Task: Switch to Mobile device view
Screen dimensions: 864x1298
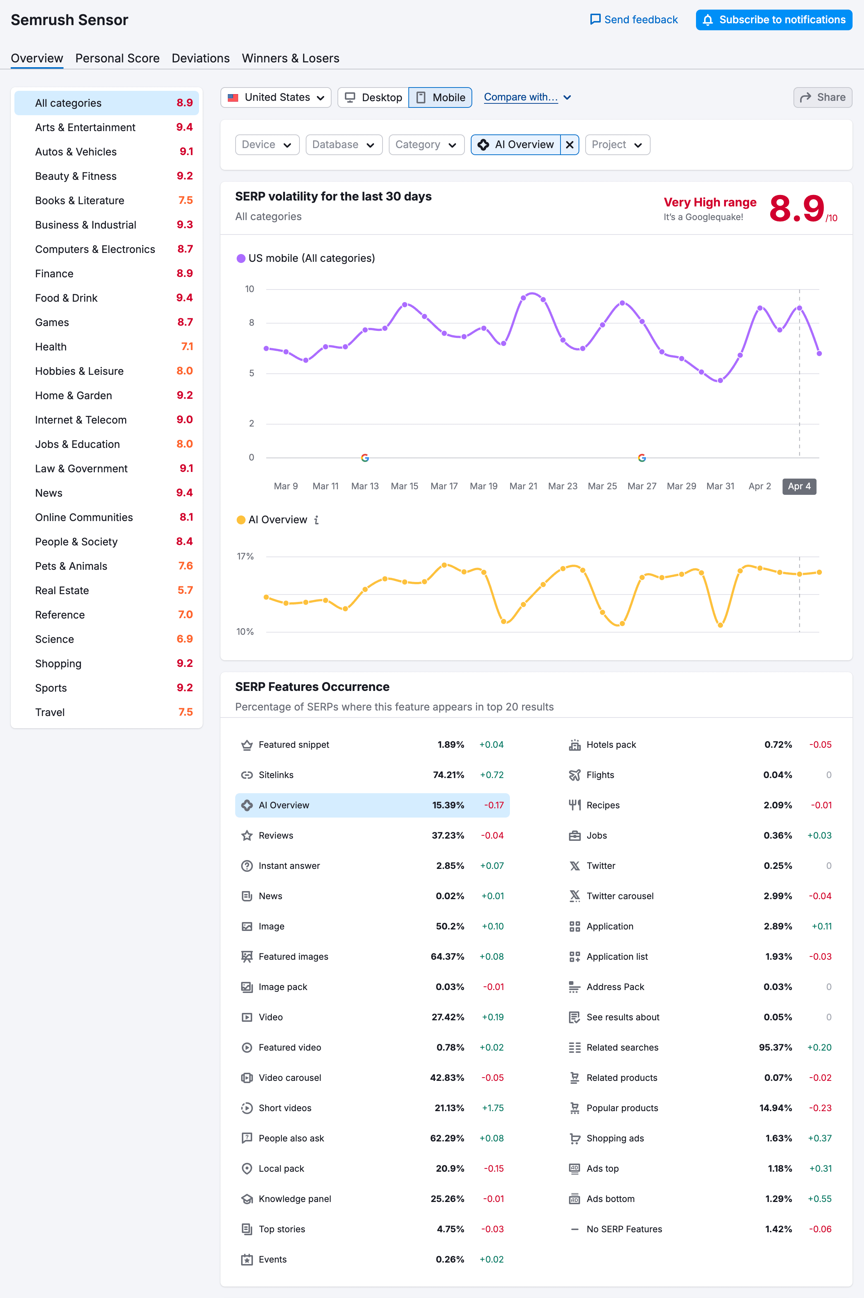Action: click(440, 97)
